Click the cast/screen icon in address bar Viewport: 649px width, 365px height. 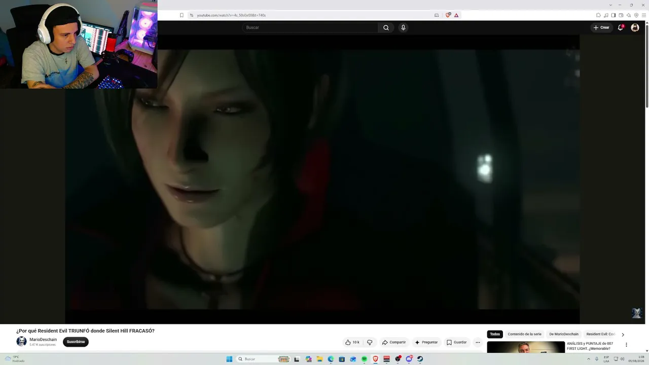pyautogui.click(x=437, y=15)
